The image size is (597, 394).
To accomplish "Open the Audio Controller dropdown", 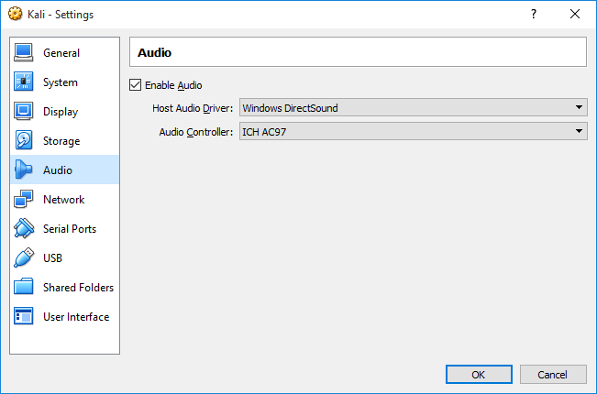I will click(413, 131).
